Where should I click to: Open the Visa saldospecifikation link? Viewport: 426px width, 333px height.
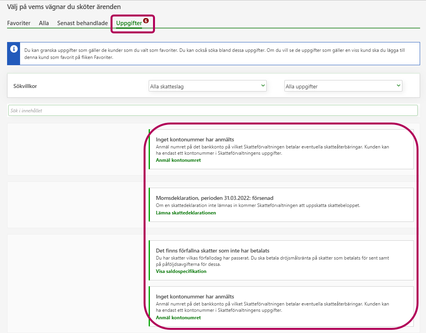point(181,271)
